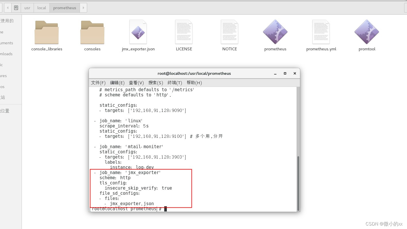Click the line job_name: 'mtail-moniter'

[129, 147]
